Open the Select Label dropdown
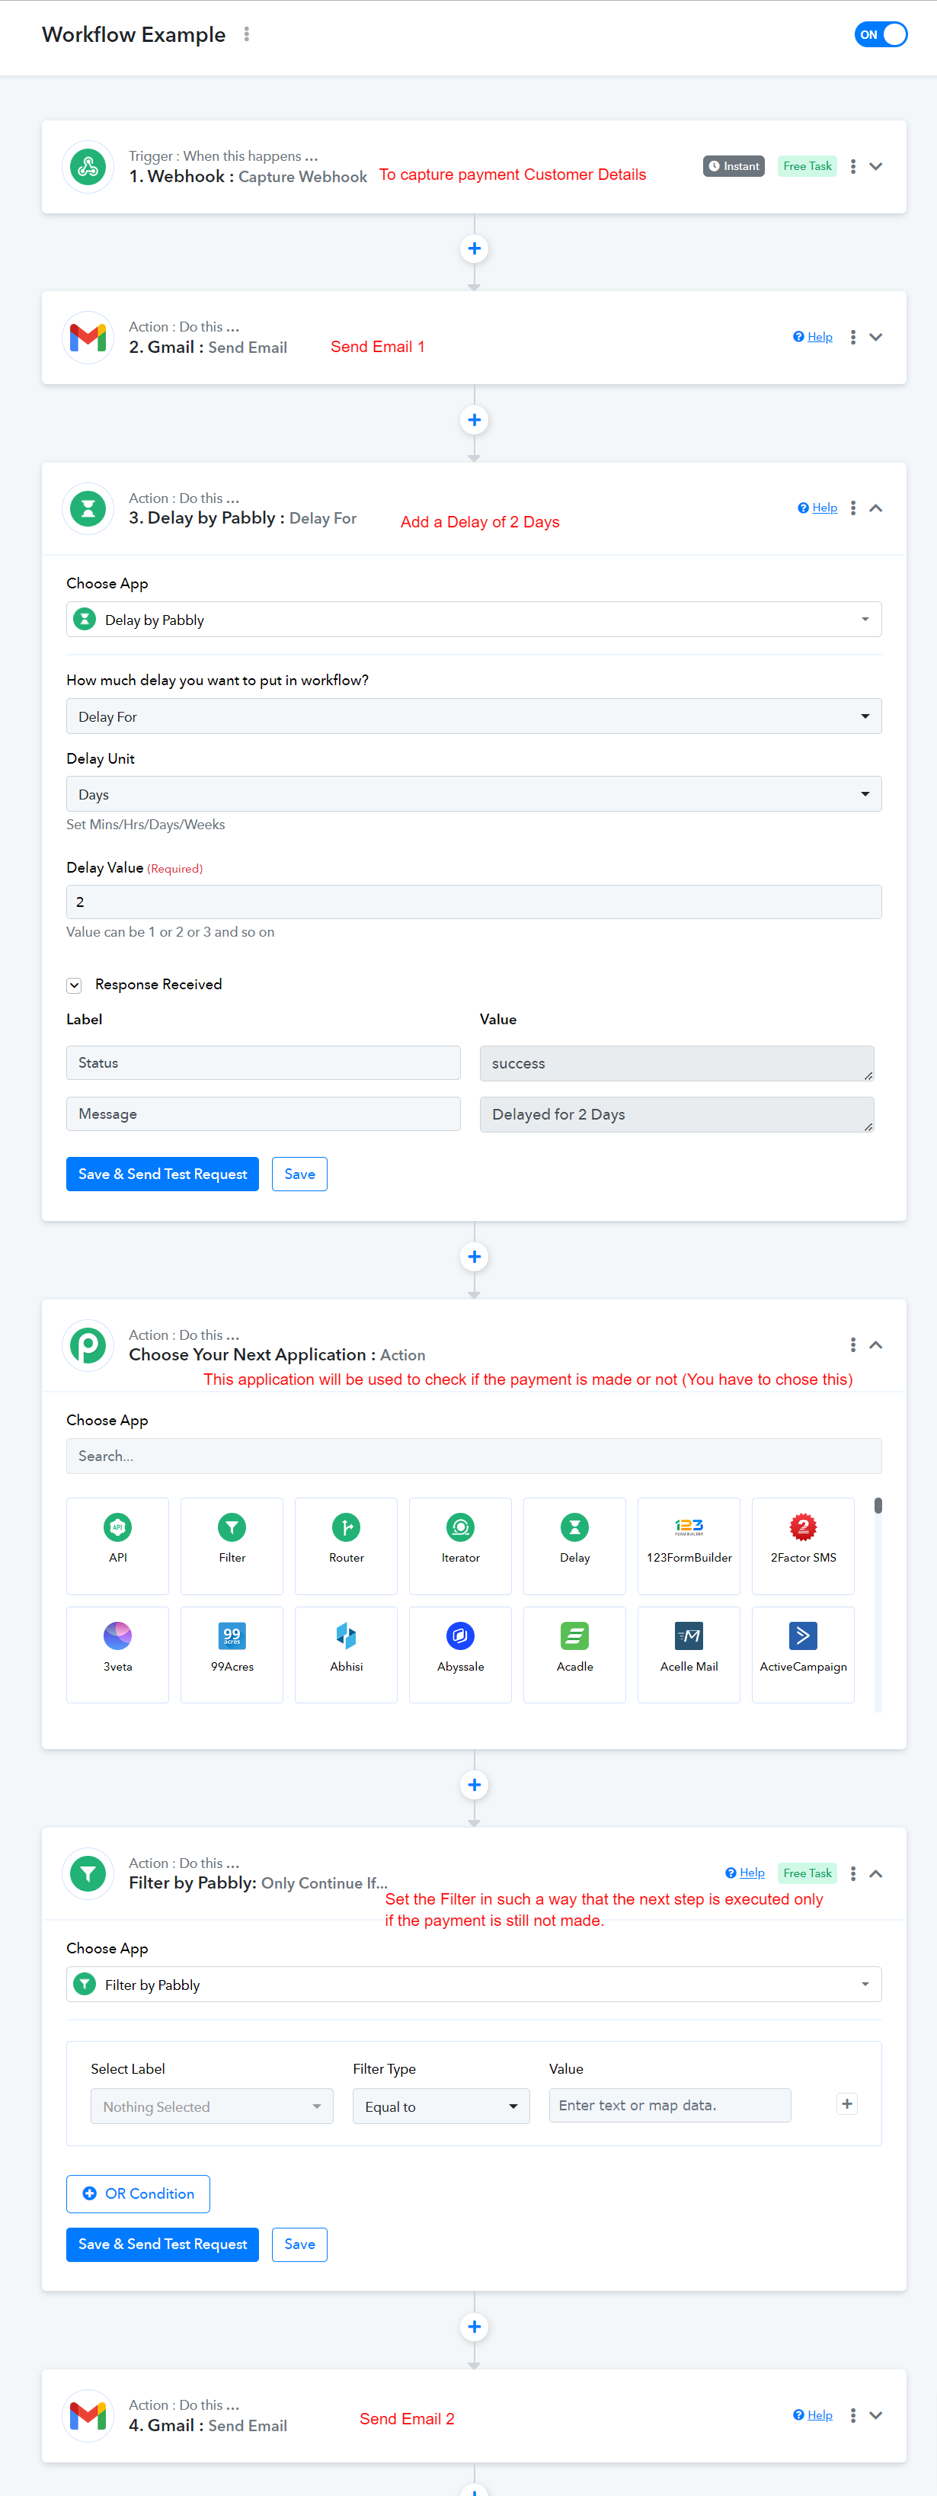Image resolution: width=937 pixels, height=2496 pixels. [x=211, y=2107]
